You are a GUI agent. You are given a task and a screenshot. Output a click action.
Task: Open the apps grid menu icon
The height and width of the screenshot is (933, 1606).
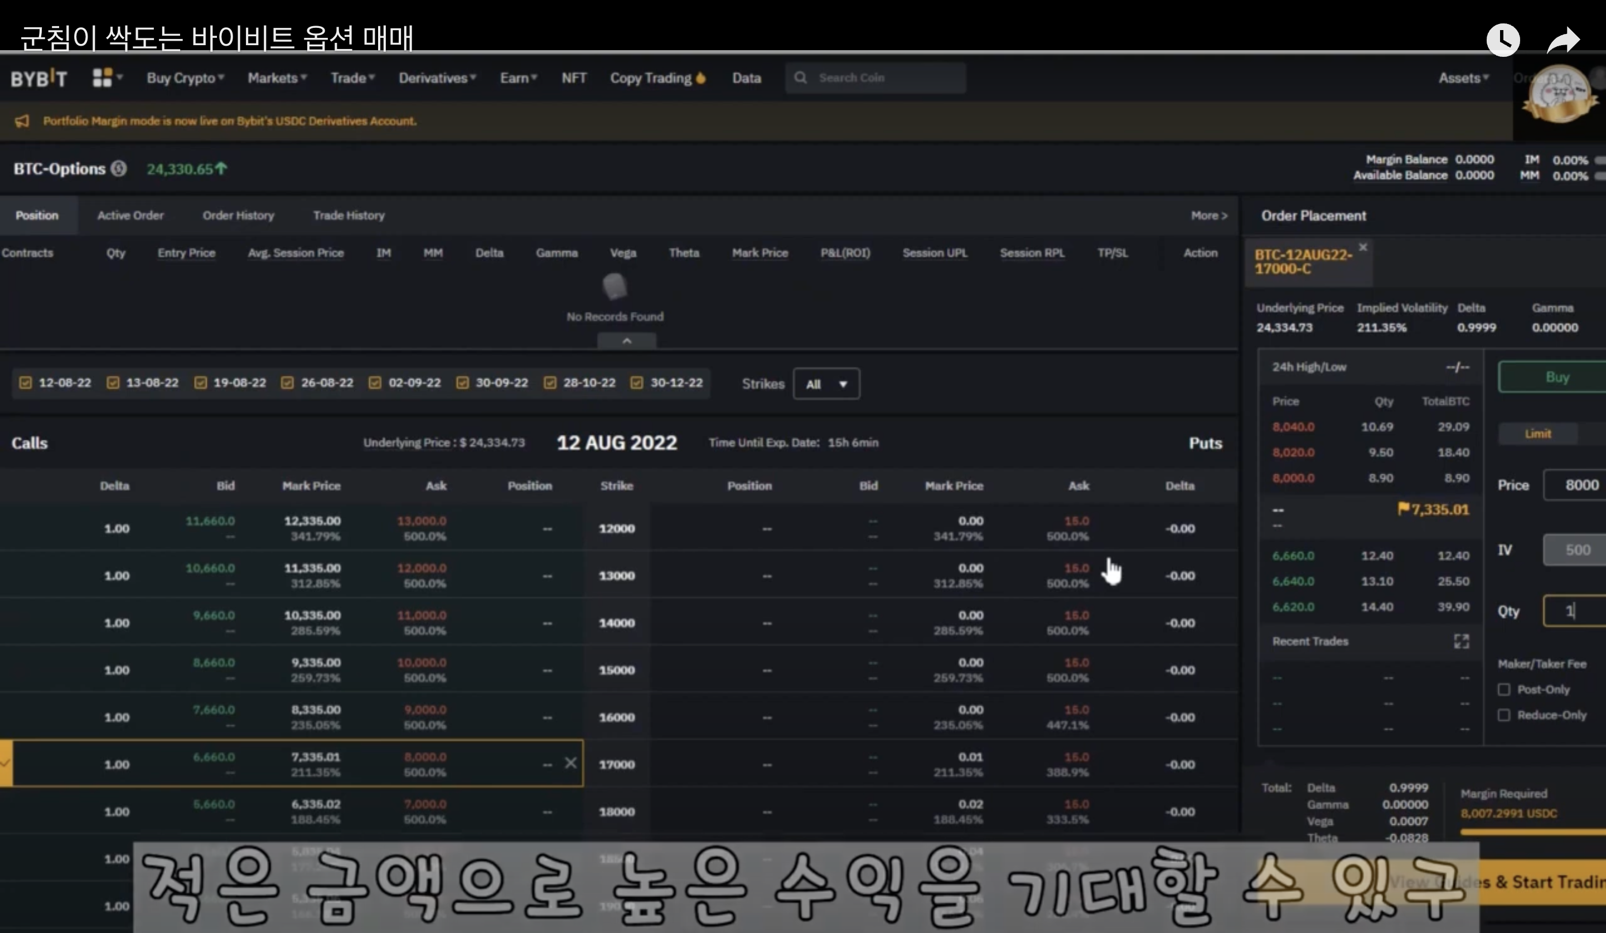103,77
